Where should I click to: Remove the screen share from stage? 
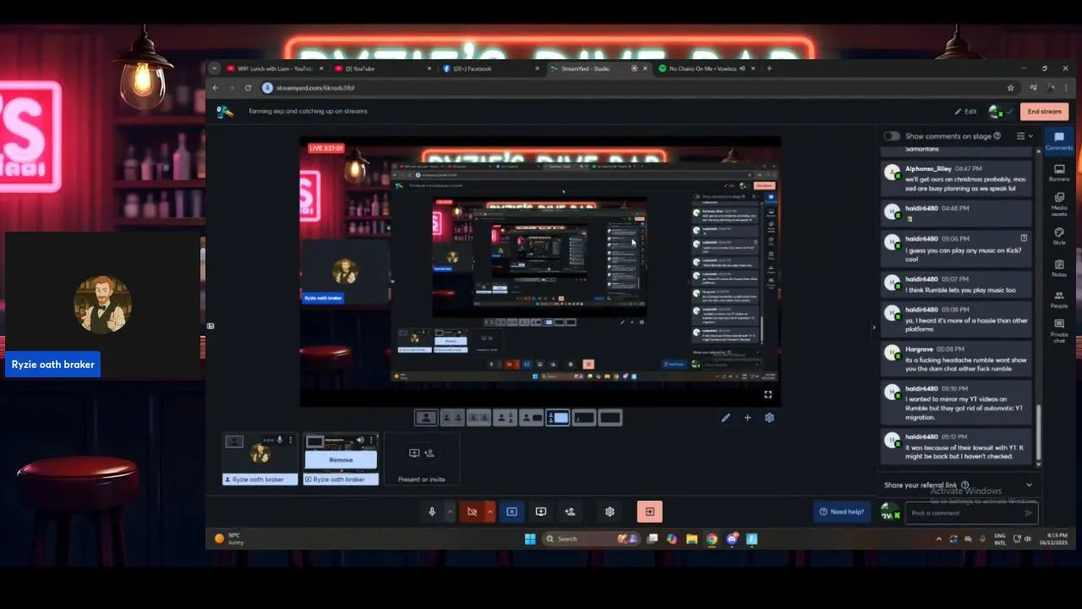[341, 460]
